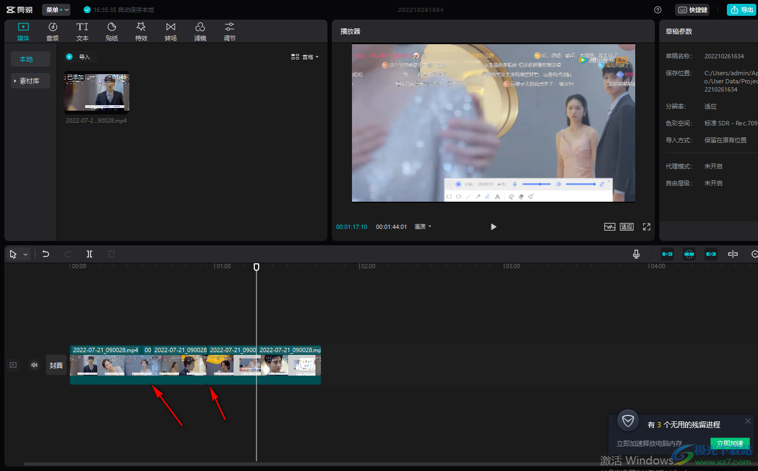Switch to the 贴纸 (Sticker) tab
Image resolution: width=758 pixels, height=471 pixels.
(111, 32)
